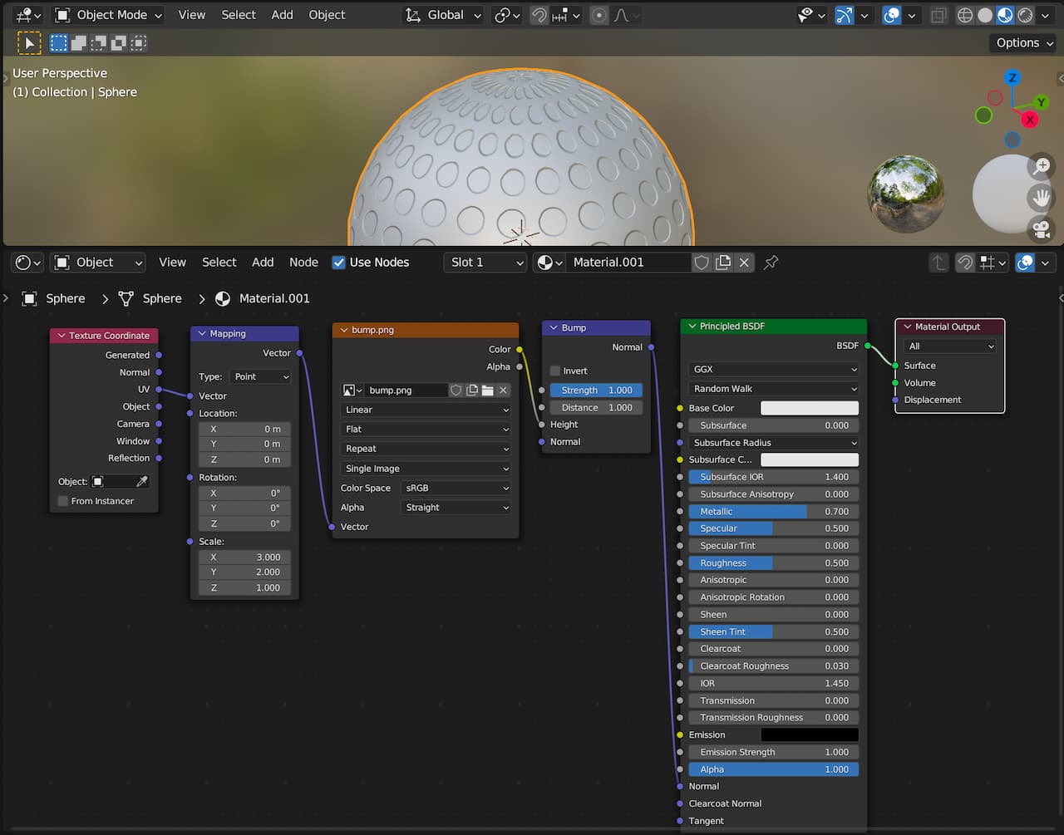Click the Mapping Scale X value field
Screen dimensions: 1064x835
244,557
